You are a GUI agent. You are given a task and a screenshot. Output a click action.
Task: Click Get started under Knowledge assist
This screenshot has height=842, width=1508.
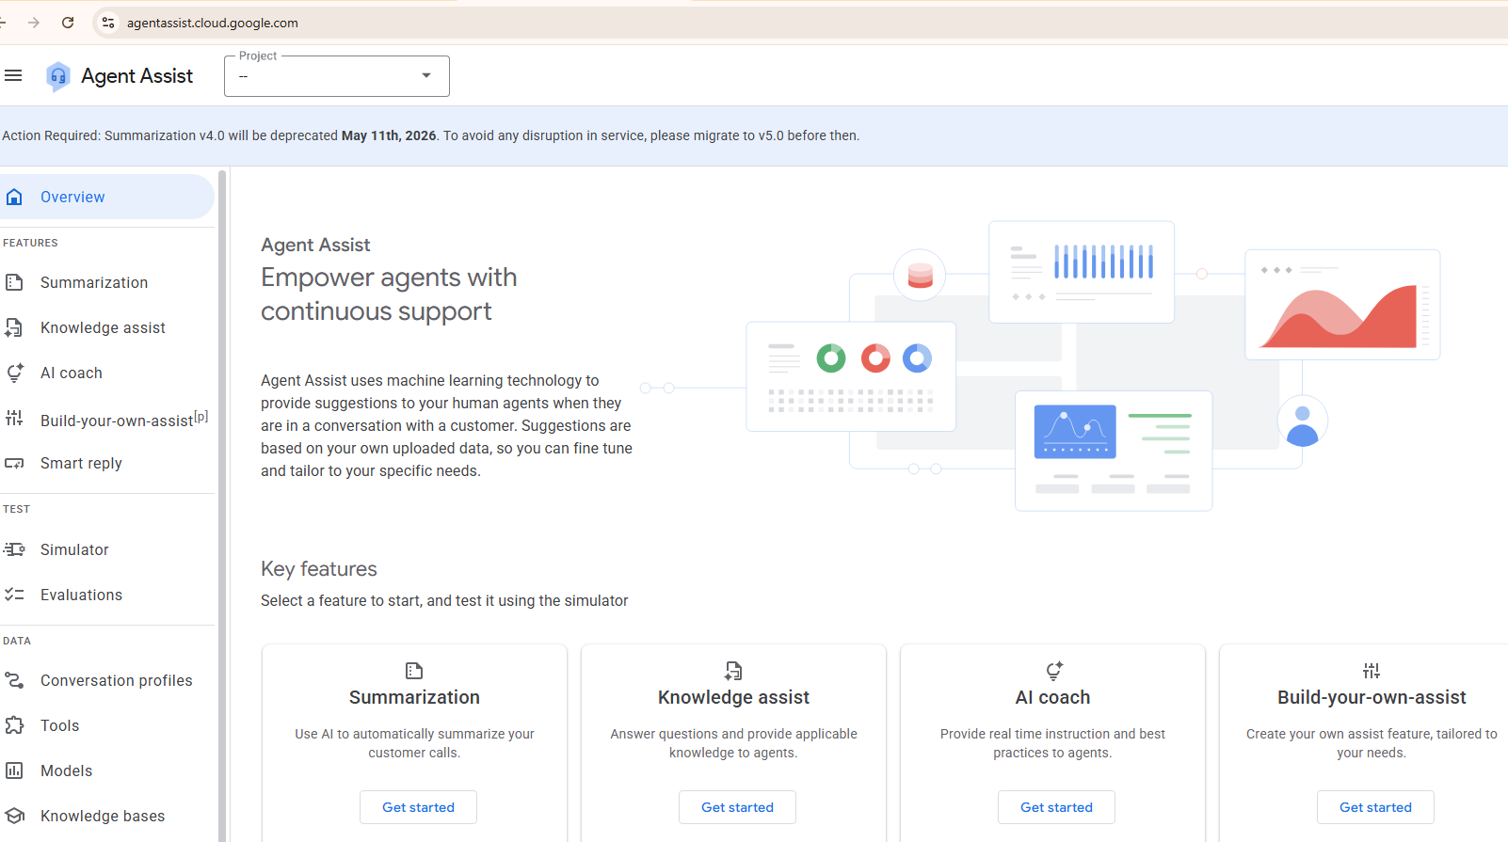click(737, 807)
